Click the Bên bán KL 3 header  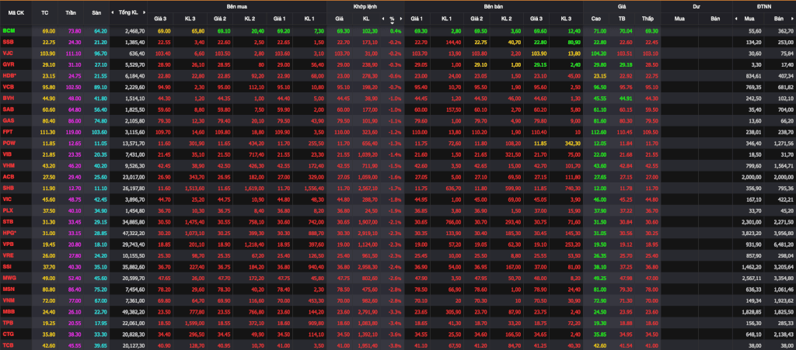pyautogui.click(x=566, y=19)
